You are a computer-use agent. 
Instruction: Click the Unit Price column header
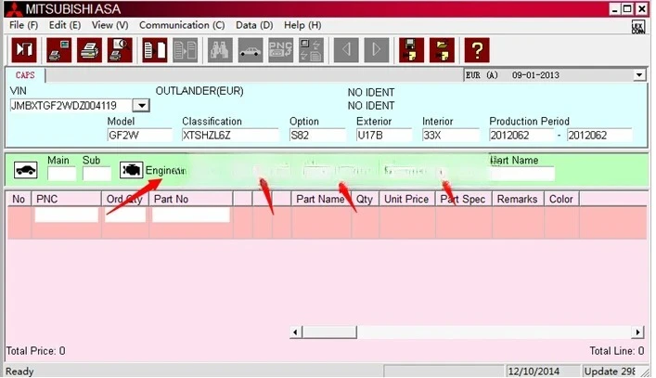point(406,199)
